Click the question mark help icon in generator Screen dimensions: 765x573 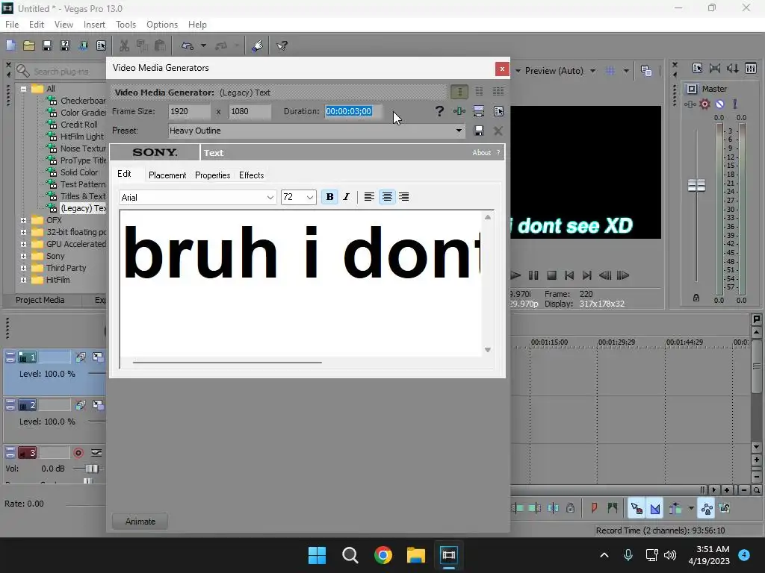tap(439, 112)
